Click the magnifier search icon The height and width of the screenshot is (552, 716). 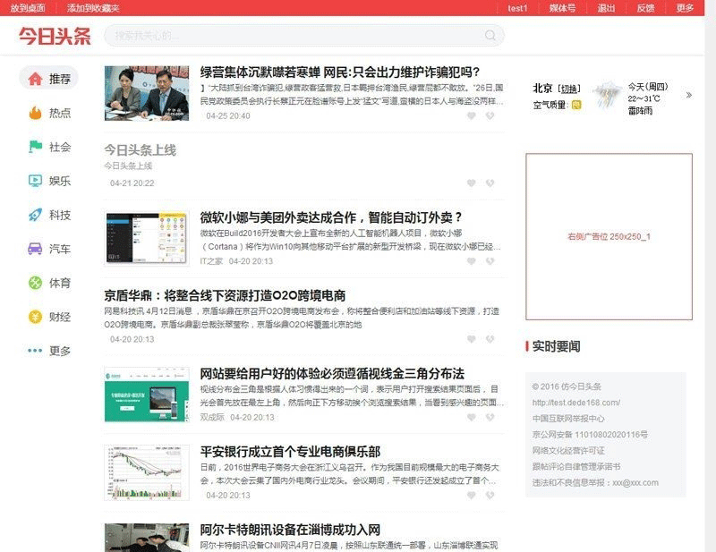pos(490,36)
